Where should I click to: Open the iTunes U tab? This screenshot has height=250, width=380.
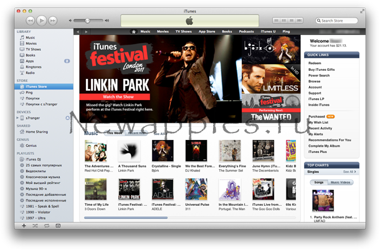pyautogui.click(x=268, y=32)
